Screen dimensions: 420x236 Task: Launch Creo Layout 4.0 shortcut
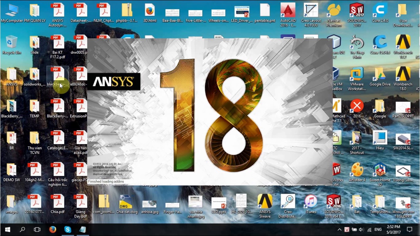[x=311, y=15]
